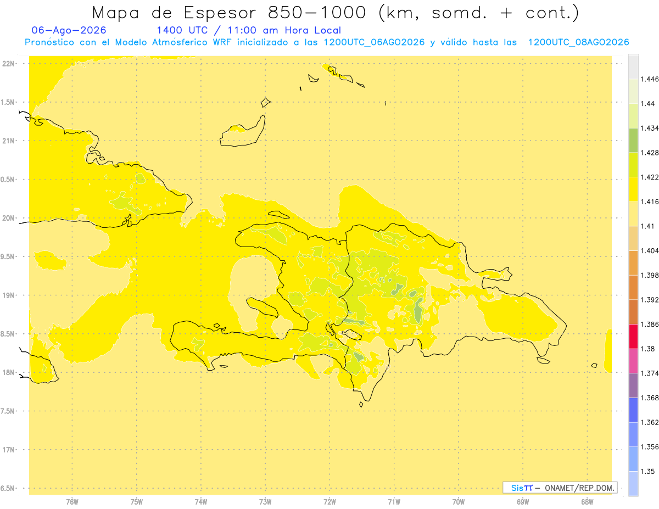This screenshot has height=509, width=659.
Task: Click the '72W' longitude label
Action: (330, 502)
